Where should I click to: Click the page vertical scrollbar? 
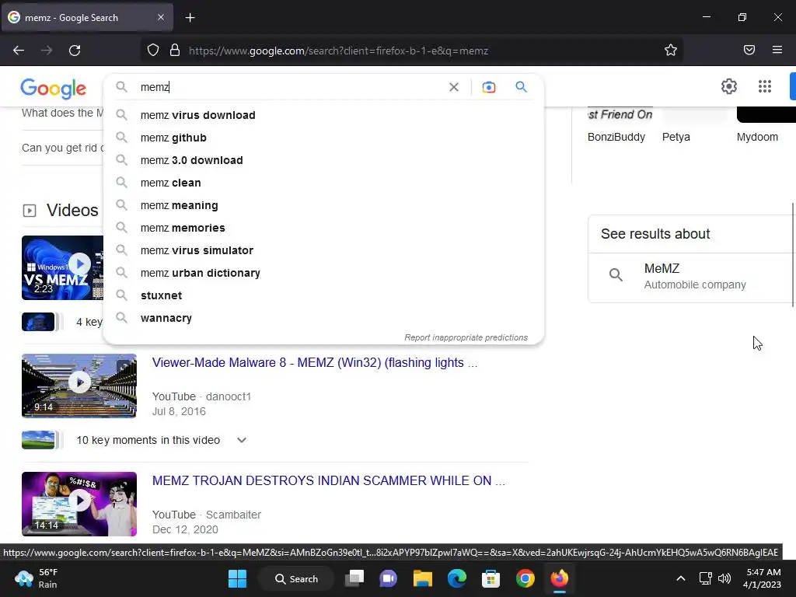tap(793, 254)
